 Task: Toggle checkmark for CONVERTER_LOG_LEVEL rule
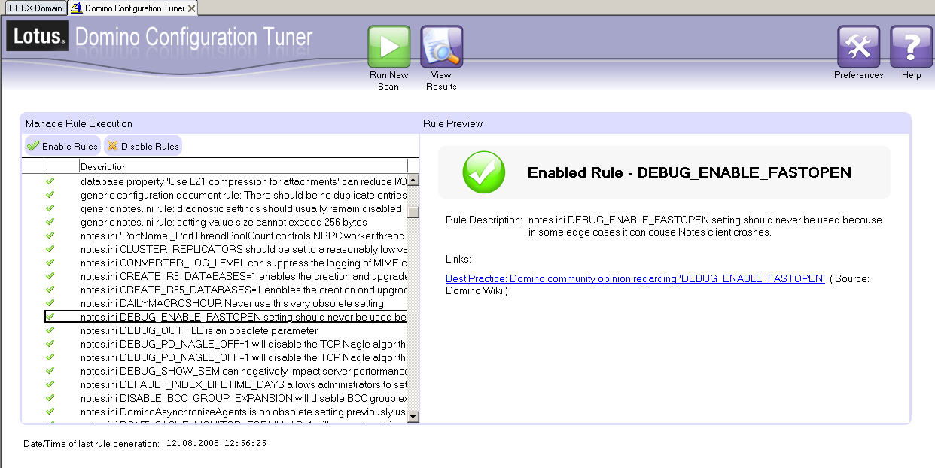click(x=50, y=263)
